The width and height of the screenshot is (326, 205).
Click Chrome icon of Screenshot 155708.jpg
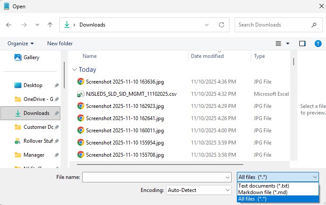point(81,155)
